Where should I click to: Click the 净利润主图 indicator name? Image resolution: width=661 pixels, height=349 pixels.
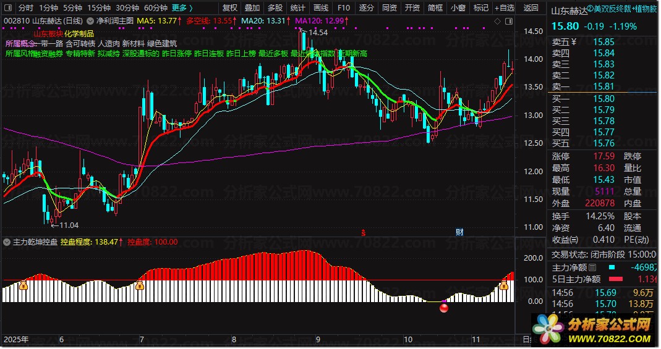click(114, 20)
